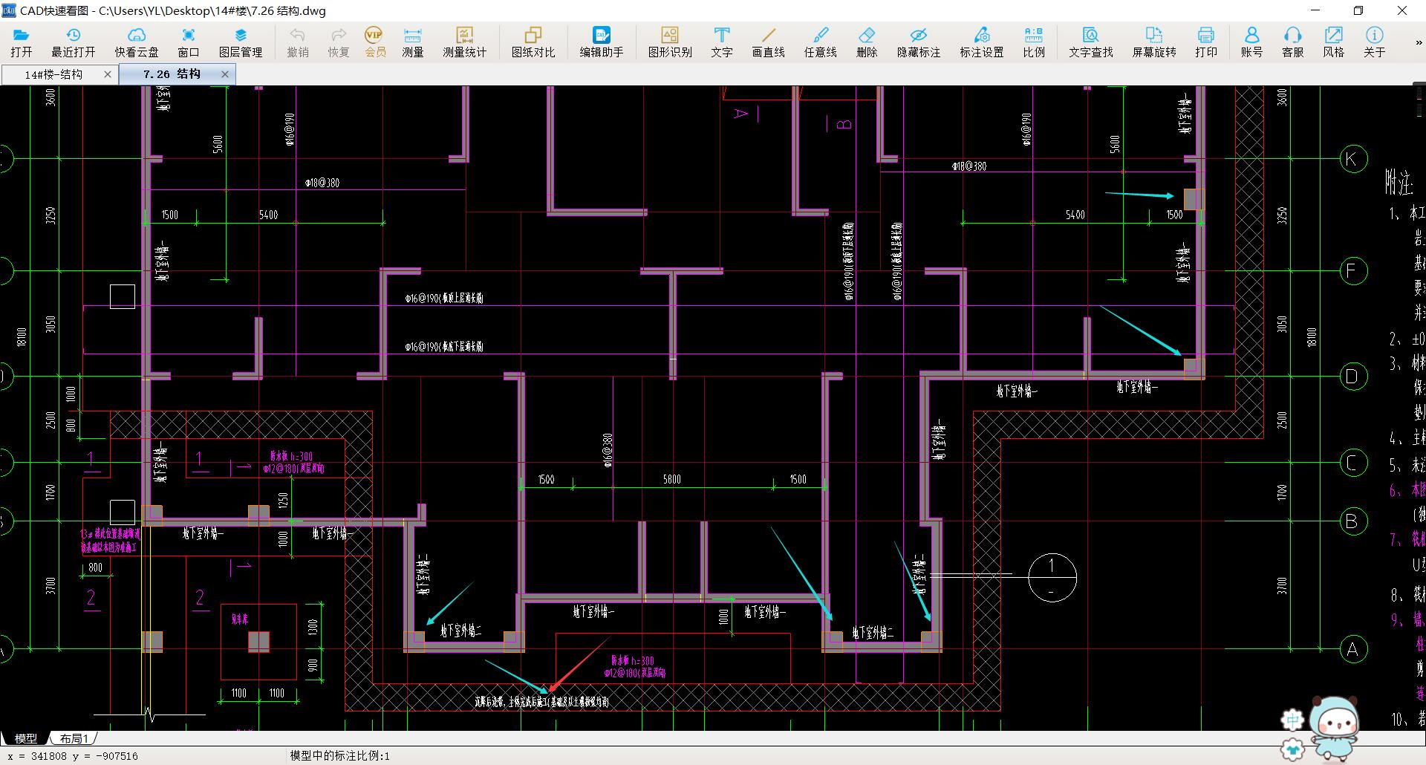The height and width of the screenshot is (765, 1426).
Task: Click the 模型 model space tab
Action: pyautogui.click(x=26, y=738)
